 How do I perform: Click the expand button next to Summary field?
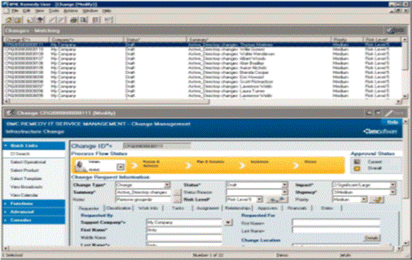(178, 192)
